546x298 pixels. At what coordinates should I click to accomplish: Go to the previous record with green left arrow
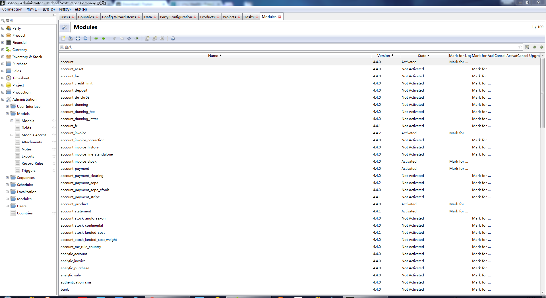pyautogui.click(x=96, y=38)
